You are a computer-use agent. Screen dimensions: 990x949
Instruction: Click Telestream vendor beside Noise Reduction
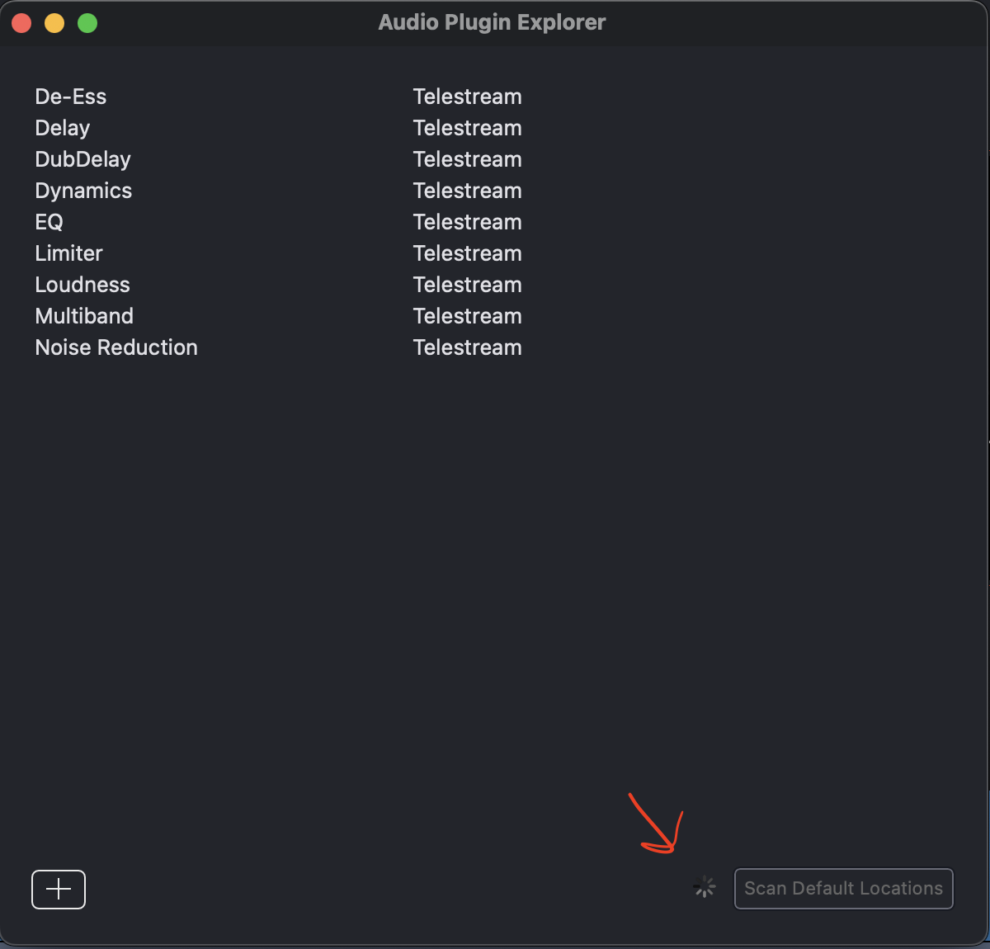pos(468,347)
